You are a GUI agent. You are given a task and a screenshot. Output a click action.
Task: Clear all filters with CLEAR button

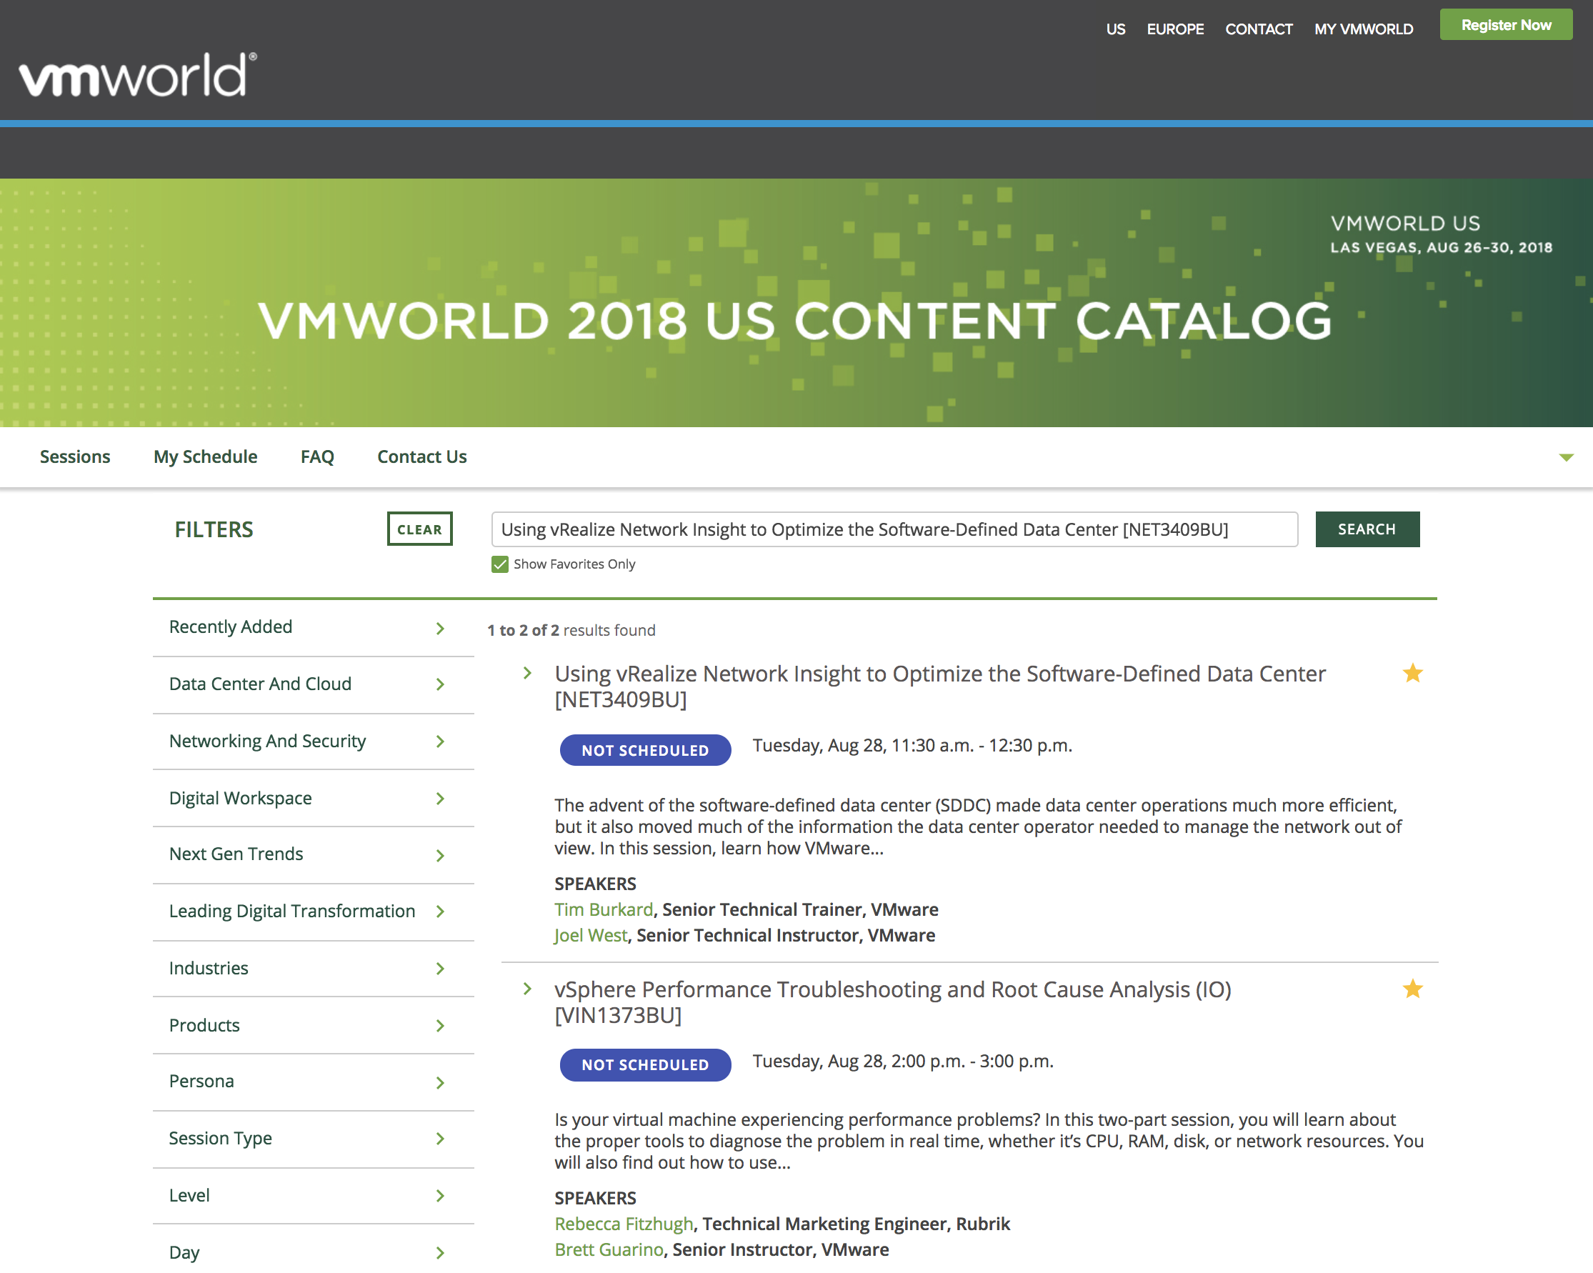click(419, 529)
